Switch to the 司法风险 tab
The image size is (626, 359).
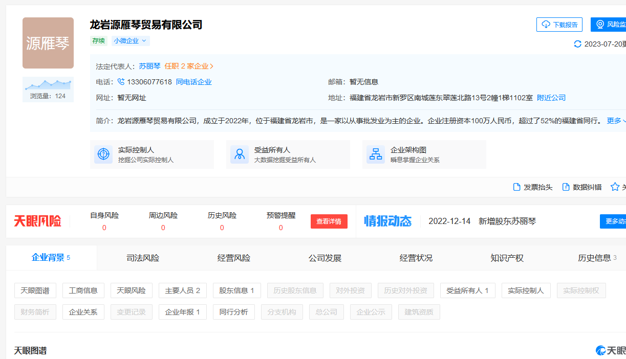click(143, 258)
